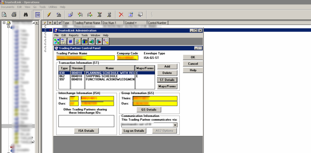Click the OK button
This screenshot has width=311, height=153.
(193, 57)
